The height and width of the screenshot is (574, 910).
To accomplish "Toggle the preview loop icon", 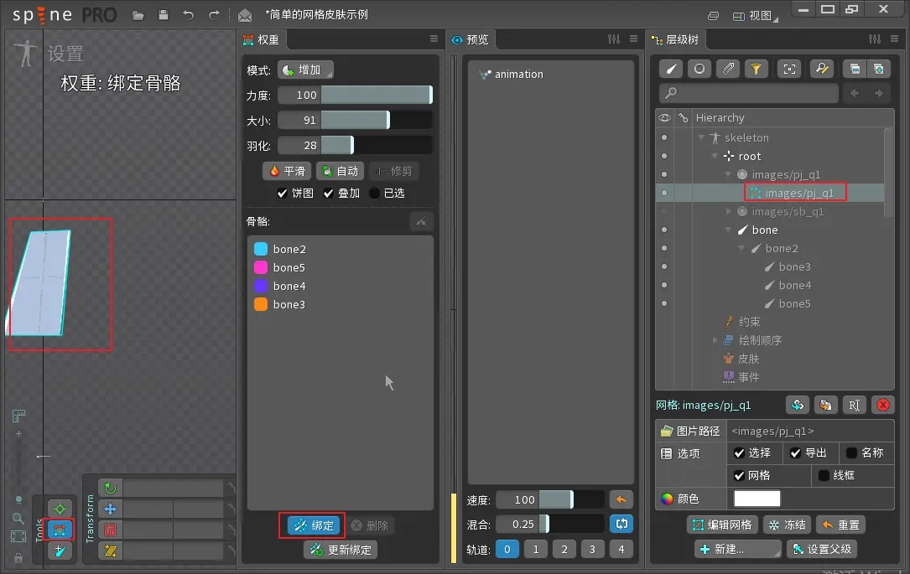I will click(x=621, y=524).
